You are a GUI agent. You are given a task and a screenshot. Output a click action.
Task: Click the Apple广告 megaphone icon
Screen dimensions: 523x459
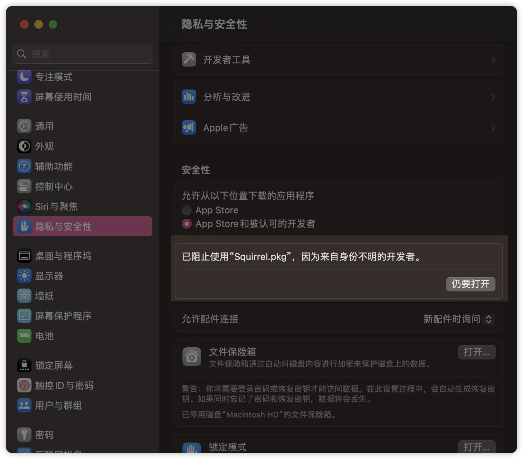[x=189, y=127]
